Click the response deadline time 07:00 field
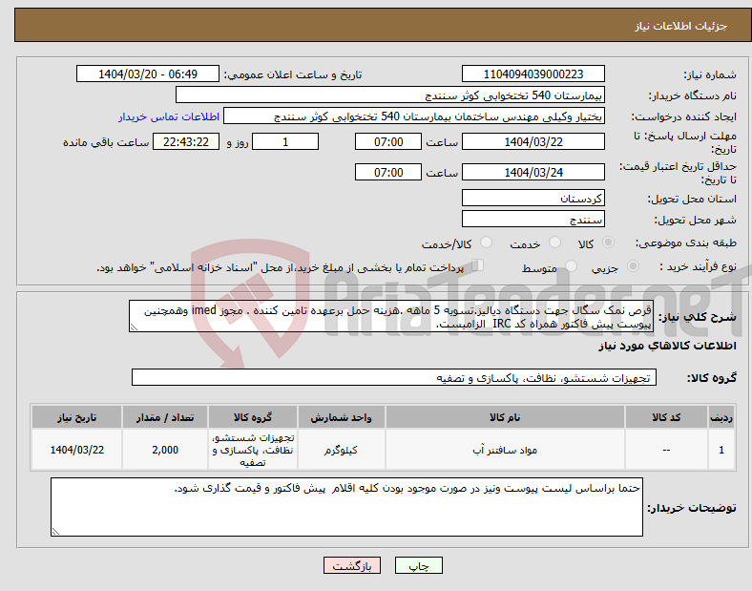 point(388,142)
